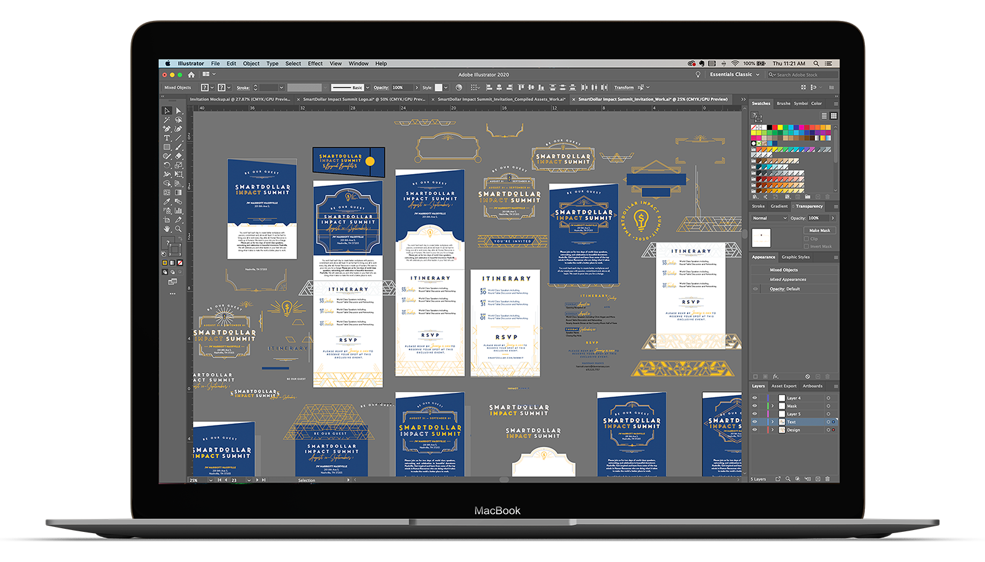Image resolution: width=985 pixels, height=562 pixels.
Task: Select the Blend tool
Action: click(x=179, y=202)
